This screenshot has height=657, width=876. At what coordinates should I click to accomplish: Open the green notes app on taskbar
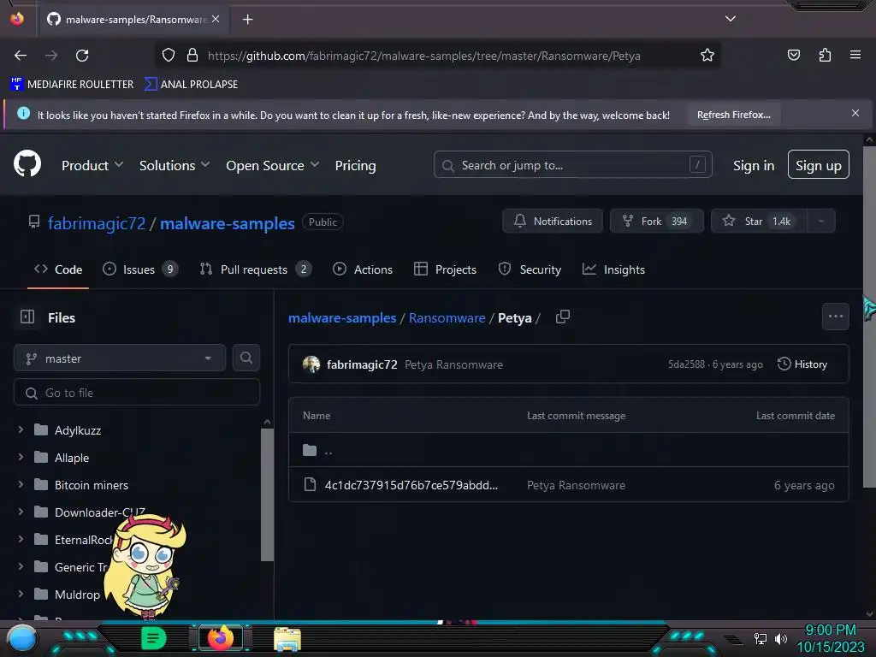153,638
